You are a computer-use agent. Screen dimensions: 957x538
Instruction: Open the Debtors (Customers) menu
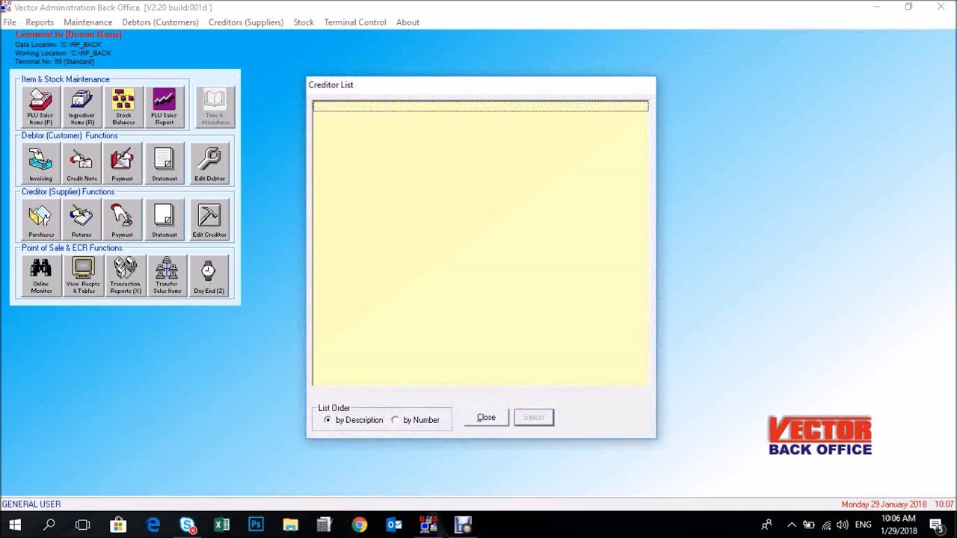(160, 22)
